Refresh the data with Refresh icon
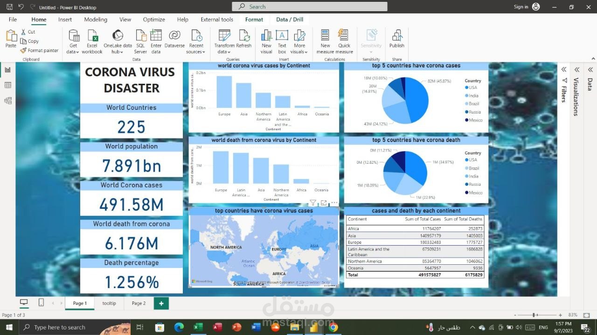 click(244, 36)
